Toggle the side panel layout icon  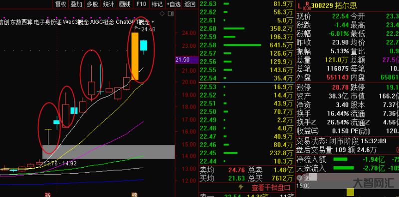[171, 13]
